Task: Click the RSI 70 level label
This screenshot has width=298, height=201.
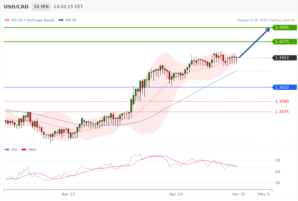Action: pos(278,161)
